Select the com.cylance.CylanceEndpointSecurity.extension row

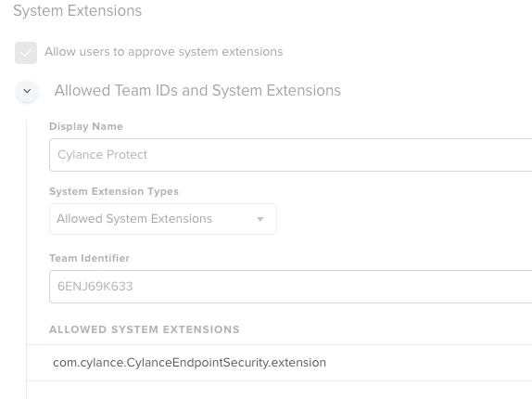(x=279, y=363)
